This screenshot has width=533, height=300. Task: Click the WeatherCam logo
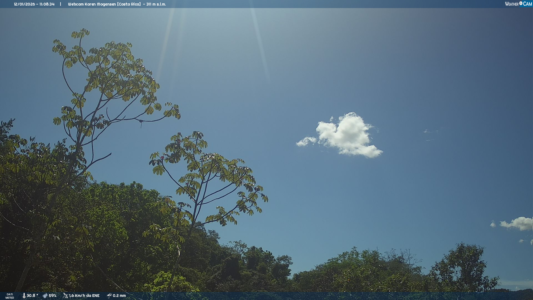point(518,4)
